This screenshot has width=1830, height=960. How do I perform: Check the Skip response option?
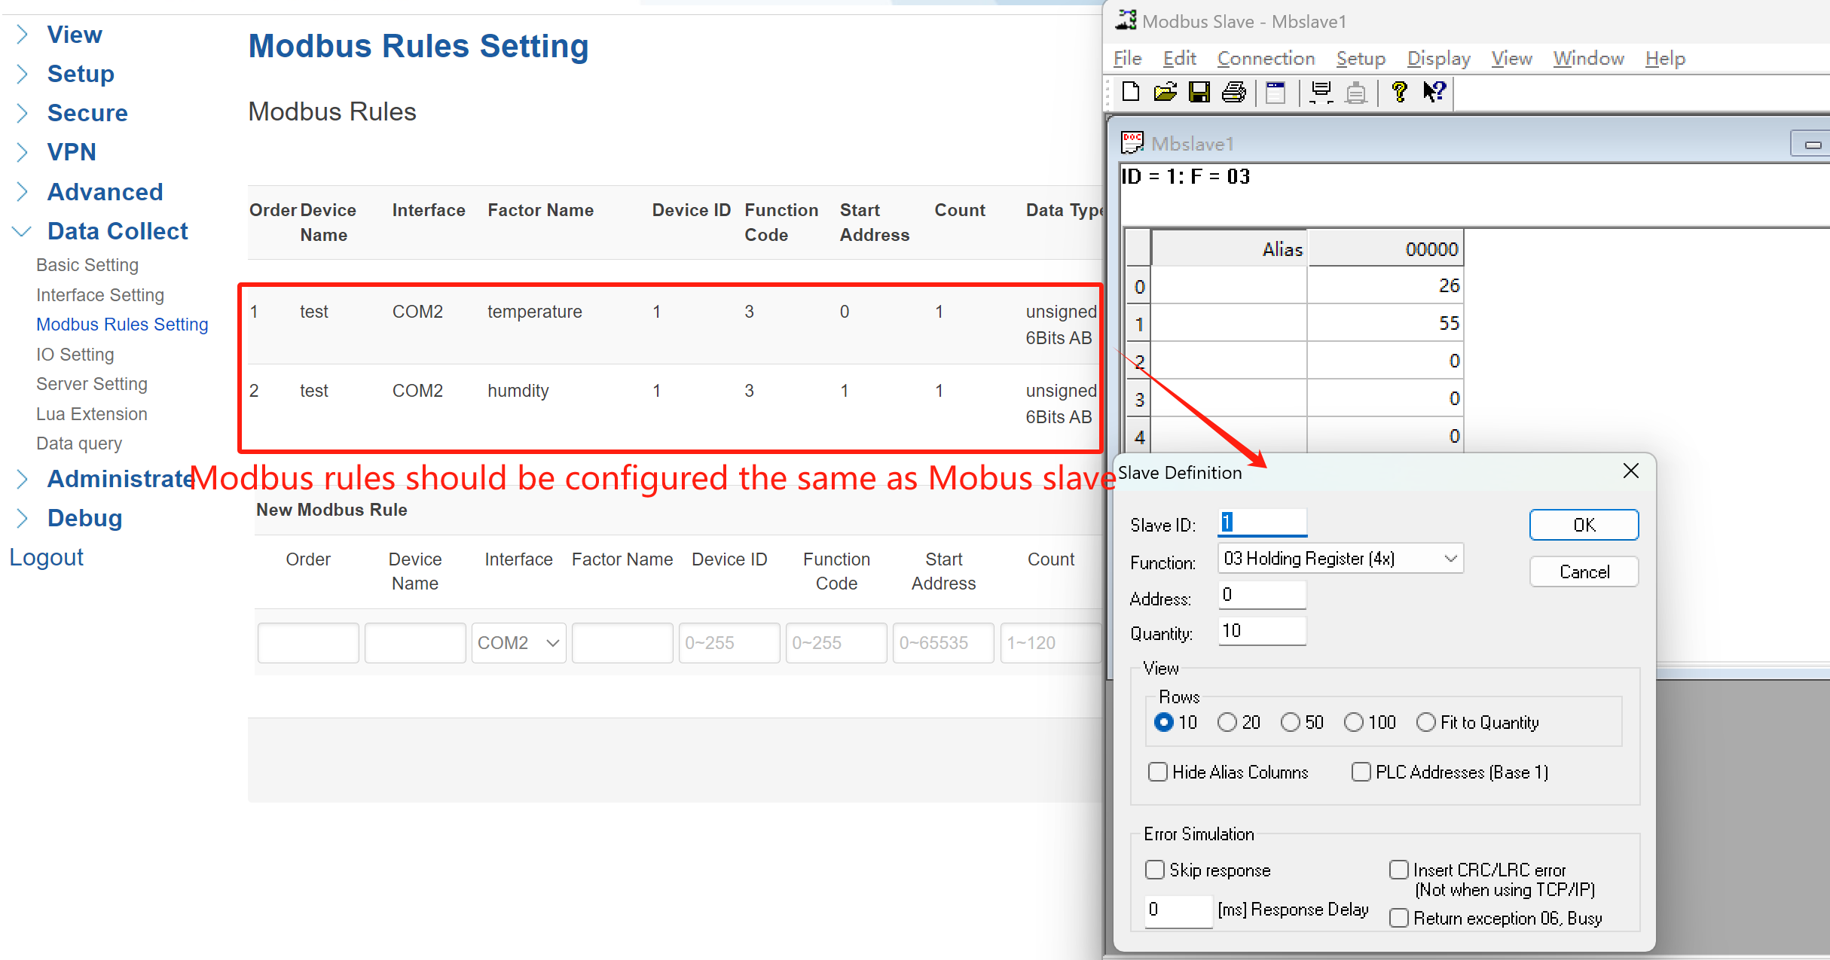[1155, 870]
